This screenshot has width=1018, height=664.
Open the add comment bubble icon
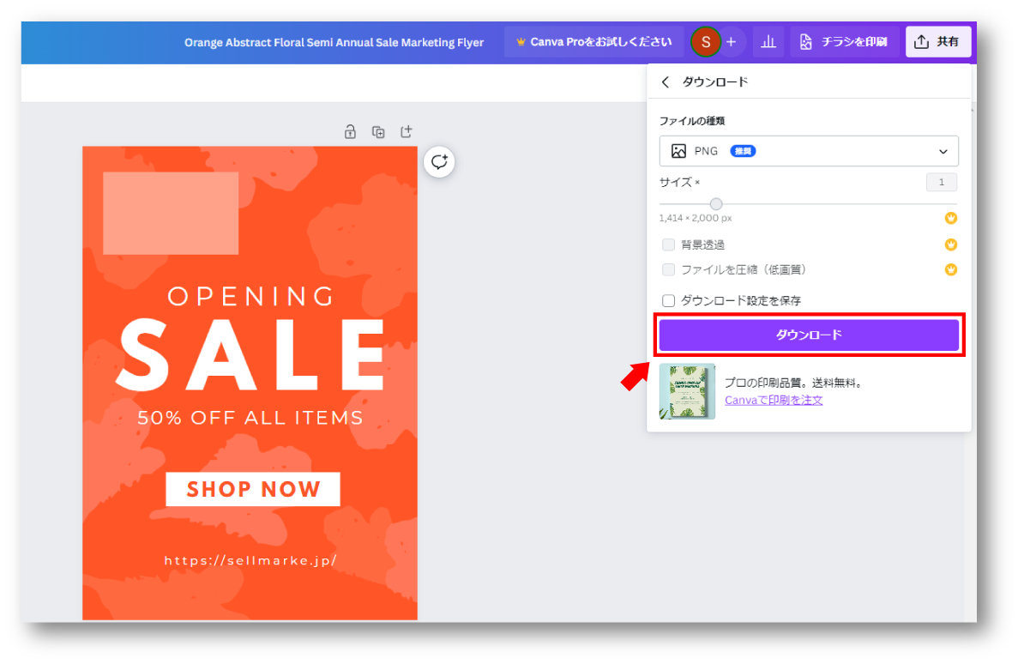(439, 162)
